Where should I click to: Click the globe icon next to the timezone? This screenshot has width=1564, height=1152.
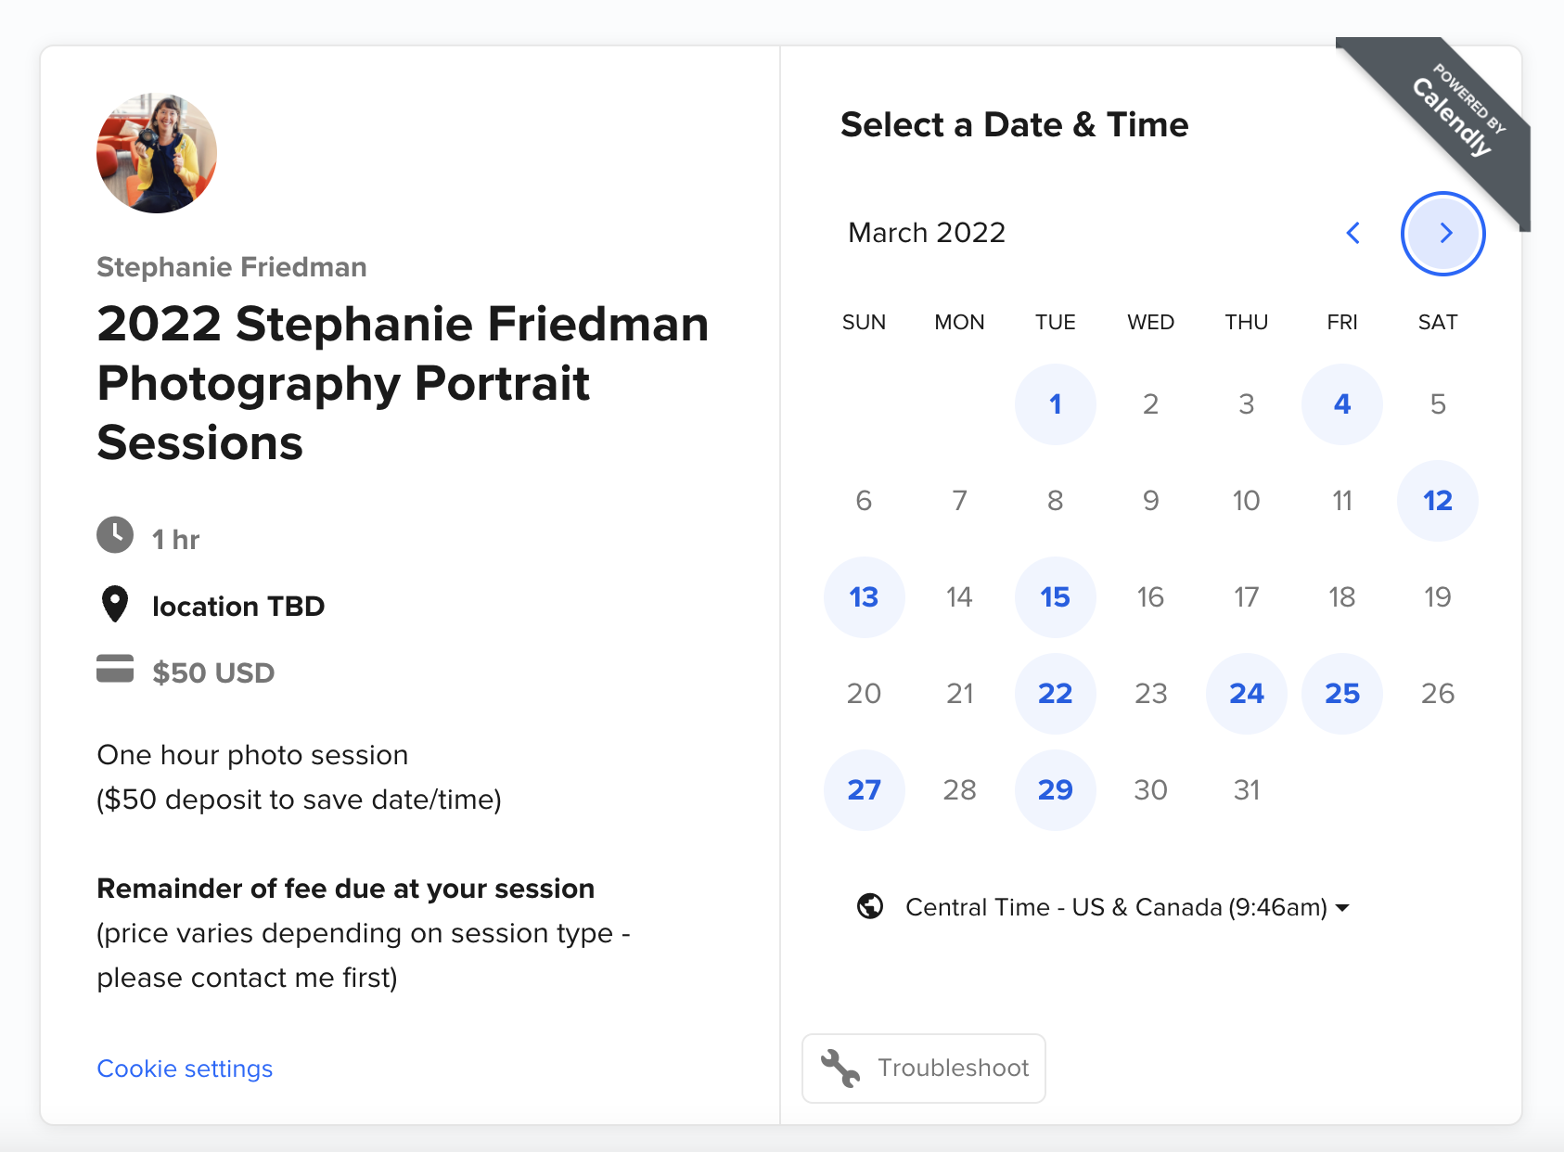point(868,907)
